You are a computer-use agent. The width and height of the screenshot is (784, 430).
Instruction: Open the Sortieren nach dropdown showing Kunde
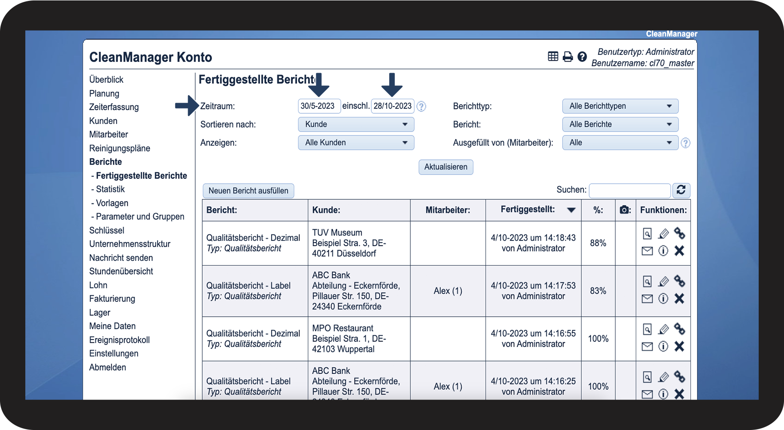tap(356, 124)
